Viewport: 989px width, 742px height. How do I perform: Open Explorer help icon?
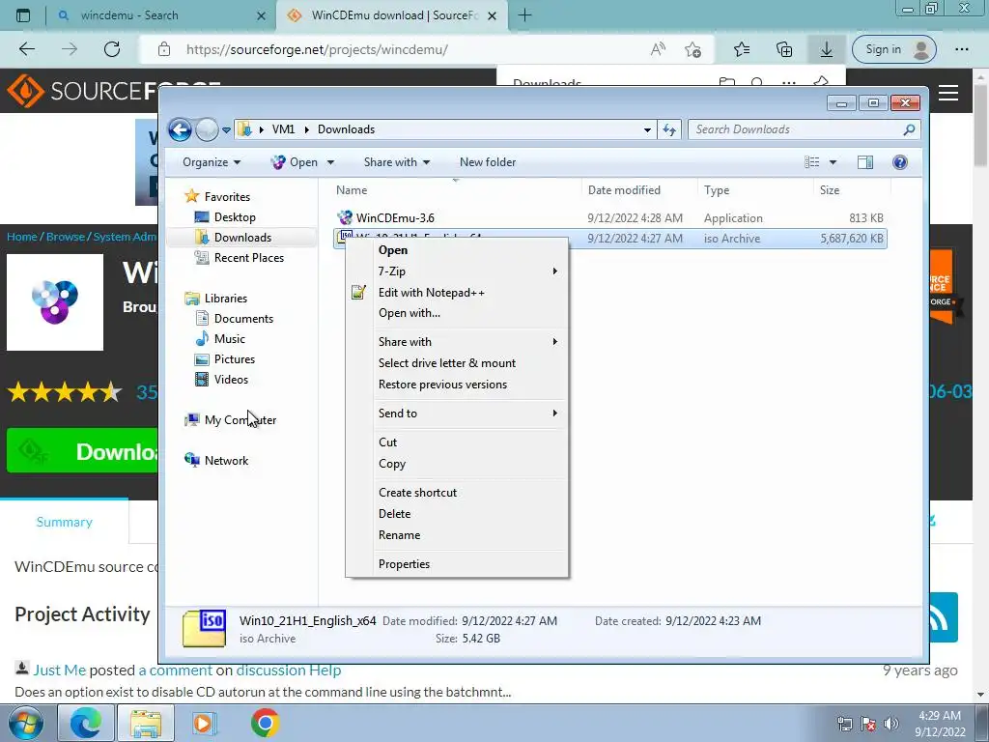(900, 162)
